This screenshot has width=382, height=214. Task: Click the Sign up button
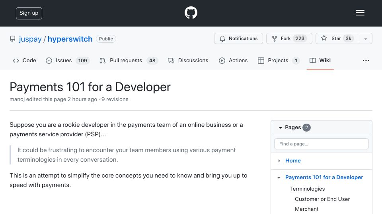coord(29,13)
